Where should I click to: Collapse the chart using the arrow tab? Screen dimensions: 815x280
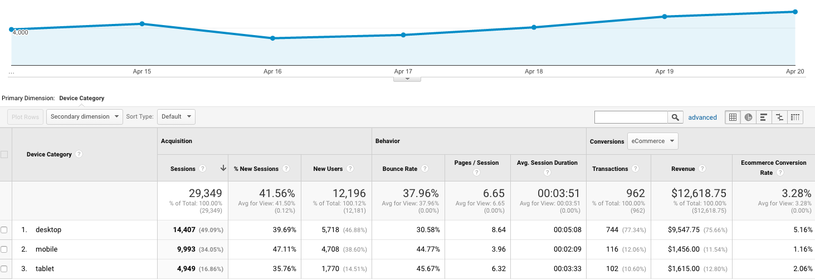[x=407, y=79]
